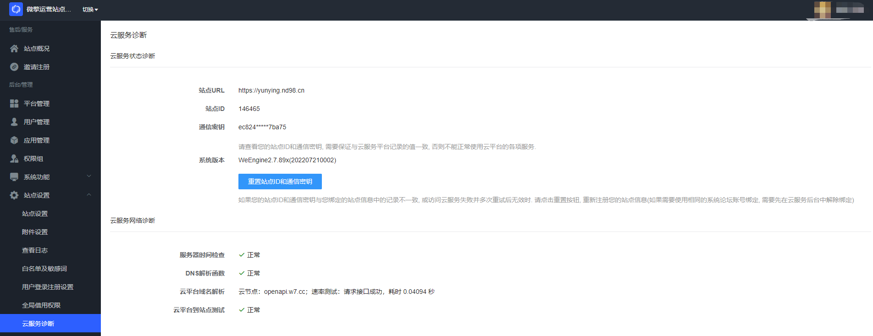Collapse the 站点设置 chevron
873x336 pixels.
tap(89, 195)
